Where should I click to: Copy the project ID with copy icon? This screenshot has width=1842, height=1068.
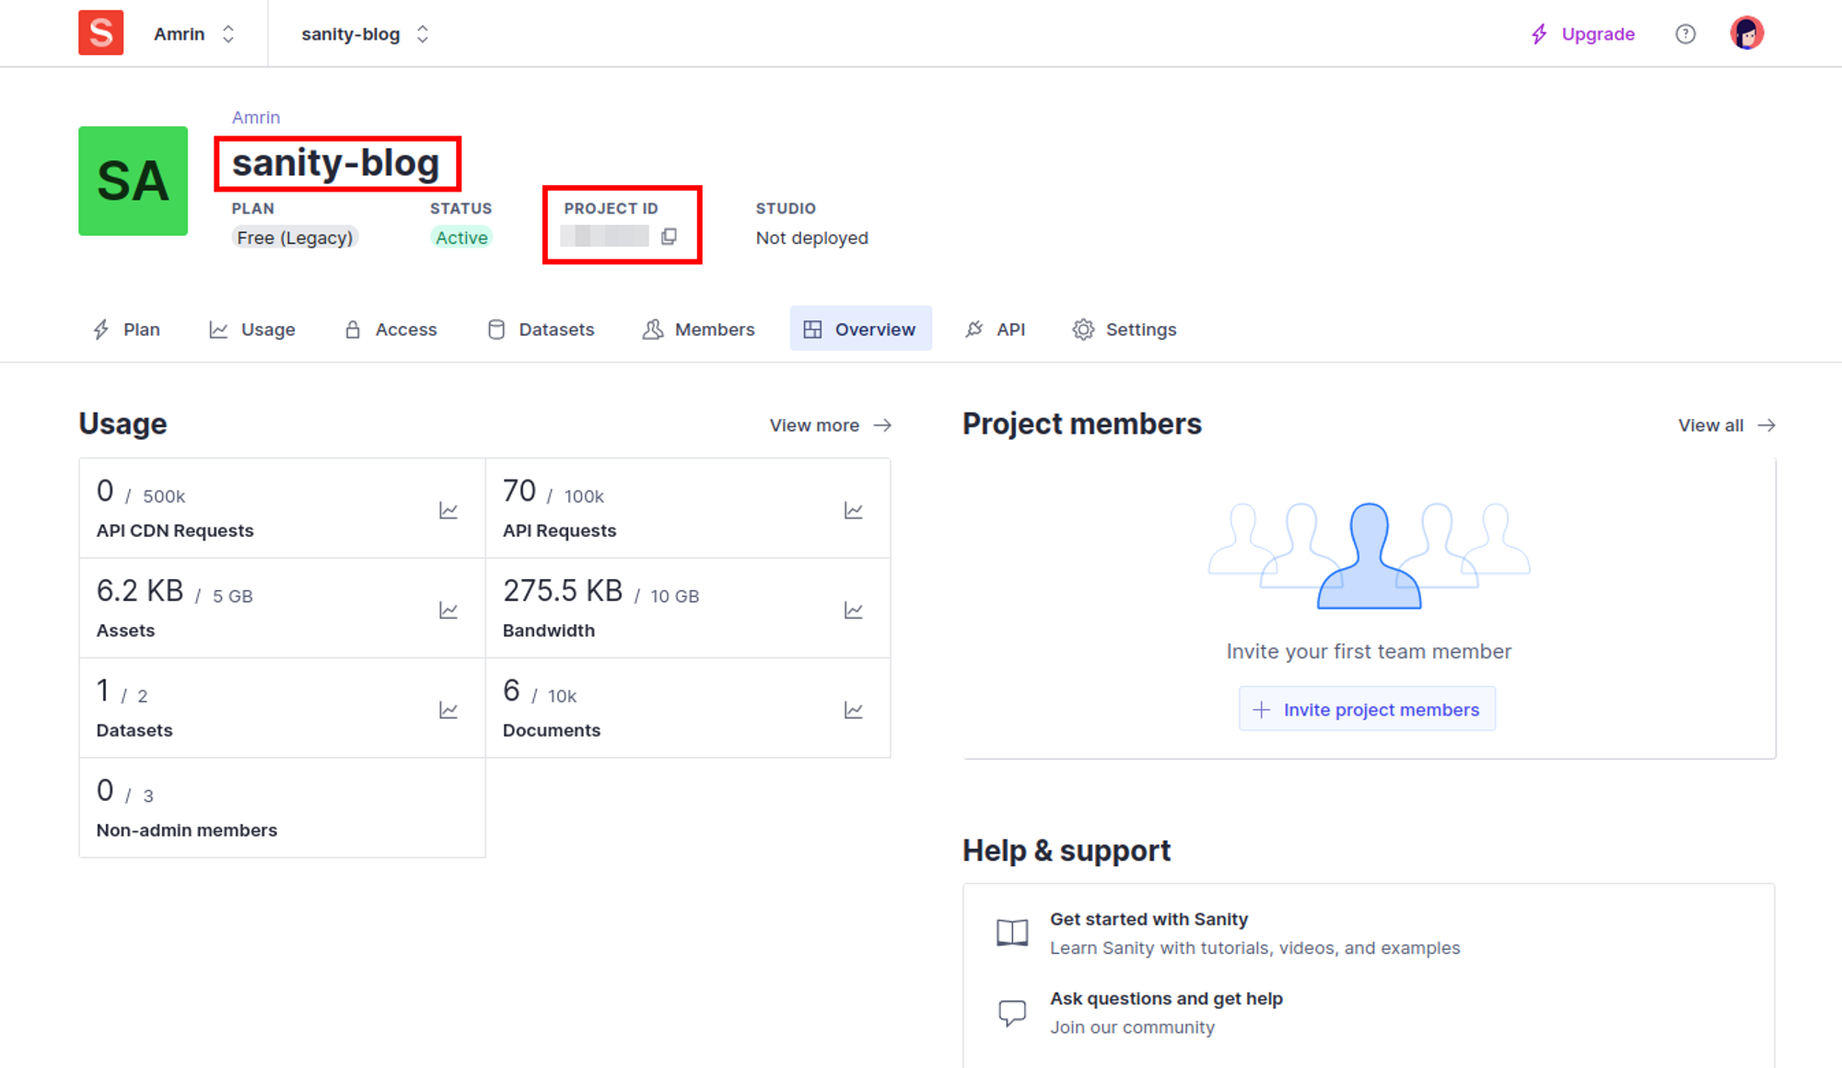670,237
